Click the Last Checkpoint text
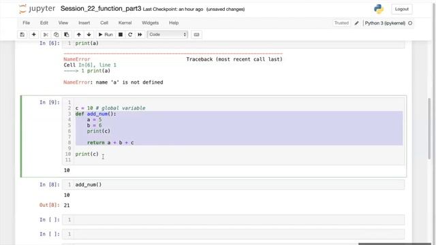This screenshot has height=245, width=436. point(173,9)
